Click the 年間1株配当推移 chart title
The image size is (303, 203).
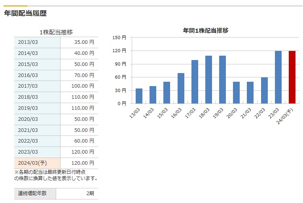point(206,30)
